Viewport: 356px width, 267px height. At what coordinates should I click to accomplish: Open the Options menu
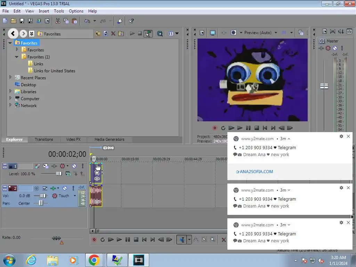(76, 11)
